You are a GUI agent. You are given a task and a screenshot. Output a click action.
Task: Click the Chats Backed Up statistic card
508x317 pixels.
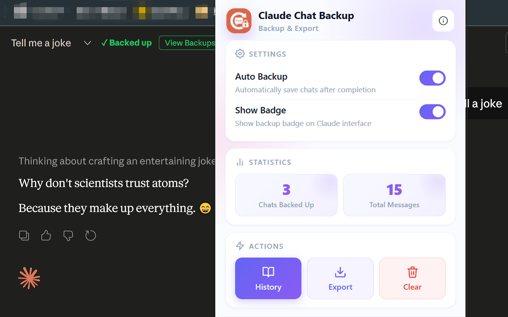coord(286,195)
